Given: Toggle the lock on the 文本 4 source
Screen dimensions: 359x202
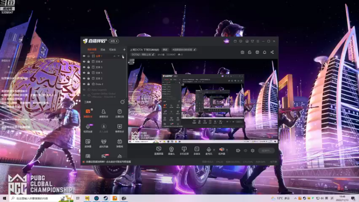Looking at the screenshot, I should point(88,61).
